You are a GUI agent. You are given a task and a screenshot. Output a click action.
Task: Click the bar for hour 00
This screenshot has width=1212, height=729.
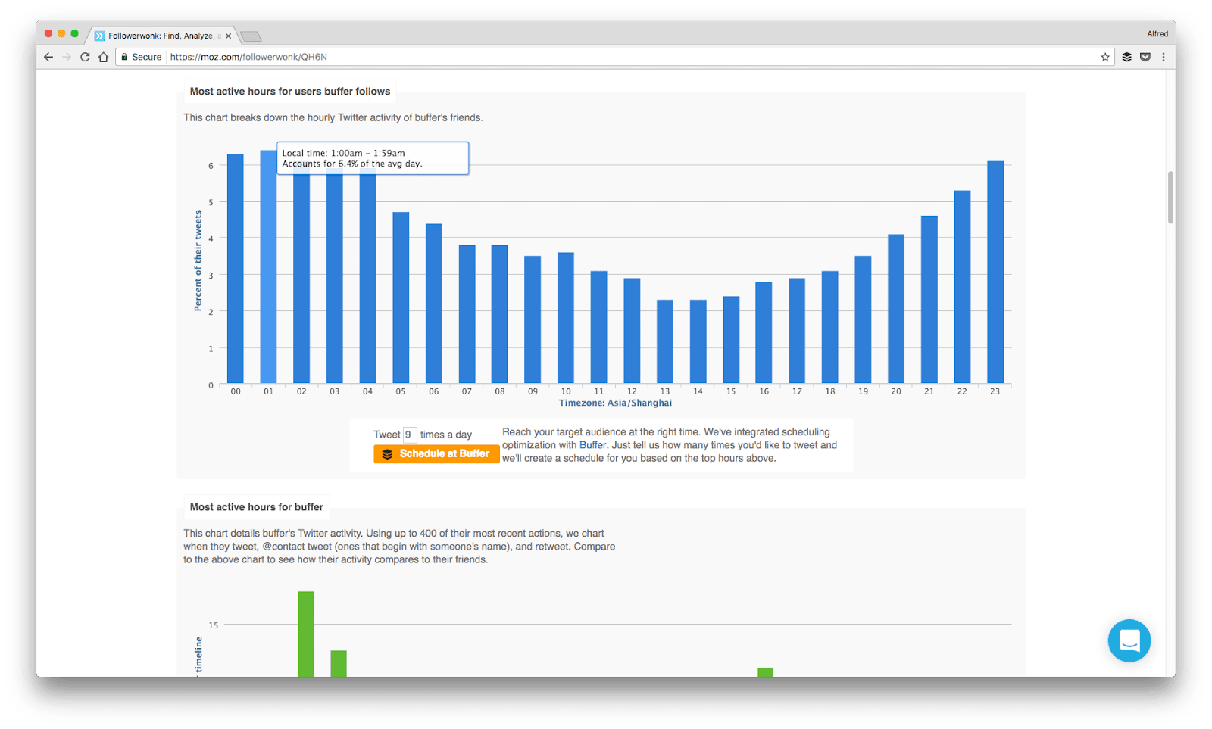(x=236, y=269)
